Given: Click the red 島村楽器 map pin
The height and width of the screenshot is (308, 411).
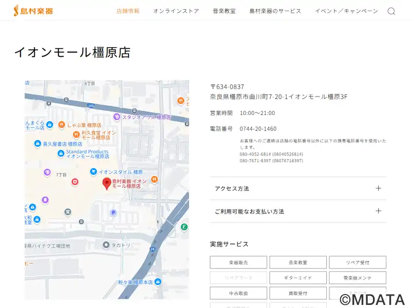Looking at the screenshot, I should [107, 183].
